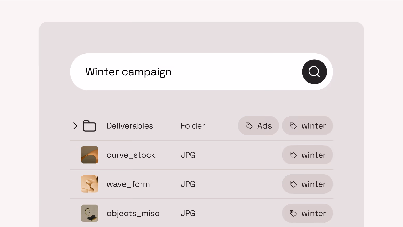Click the winter tag on curve_stock row
403x227 pixels.
307,155
